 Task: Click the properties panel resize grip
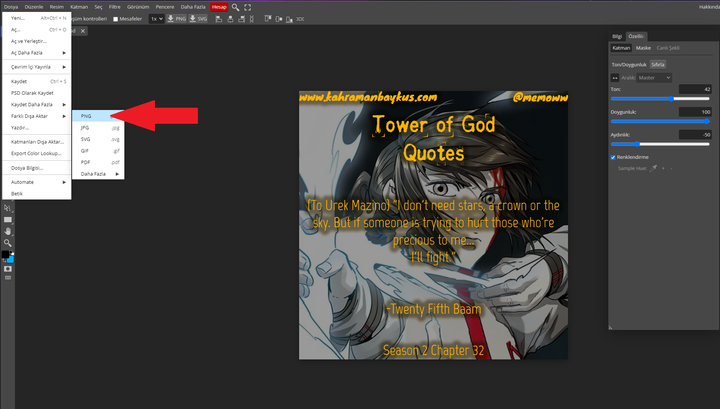tap(611, 328)
